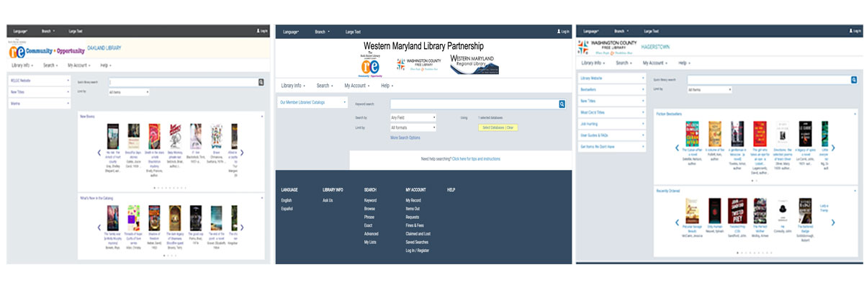Open the Search by Any Field dropdown
Image resolution: width=864 pixels, height=288 pixels.
click(413, 117)
